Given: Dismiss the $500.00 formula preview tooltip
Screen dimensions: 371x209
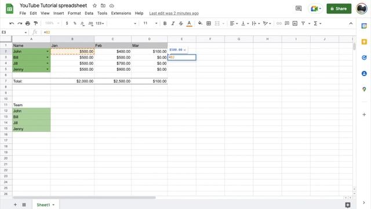Looking at the screenshot, I should 185,50.
